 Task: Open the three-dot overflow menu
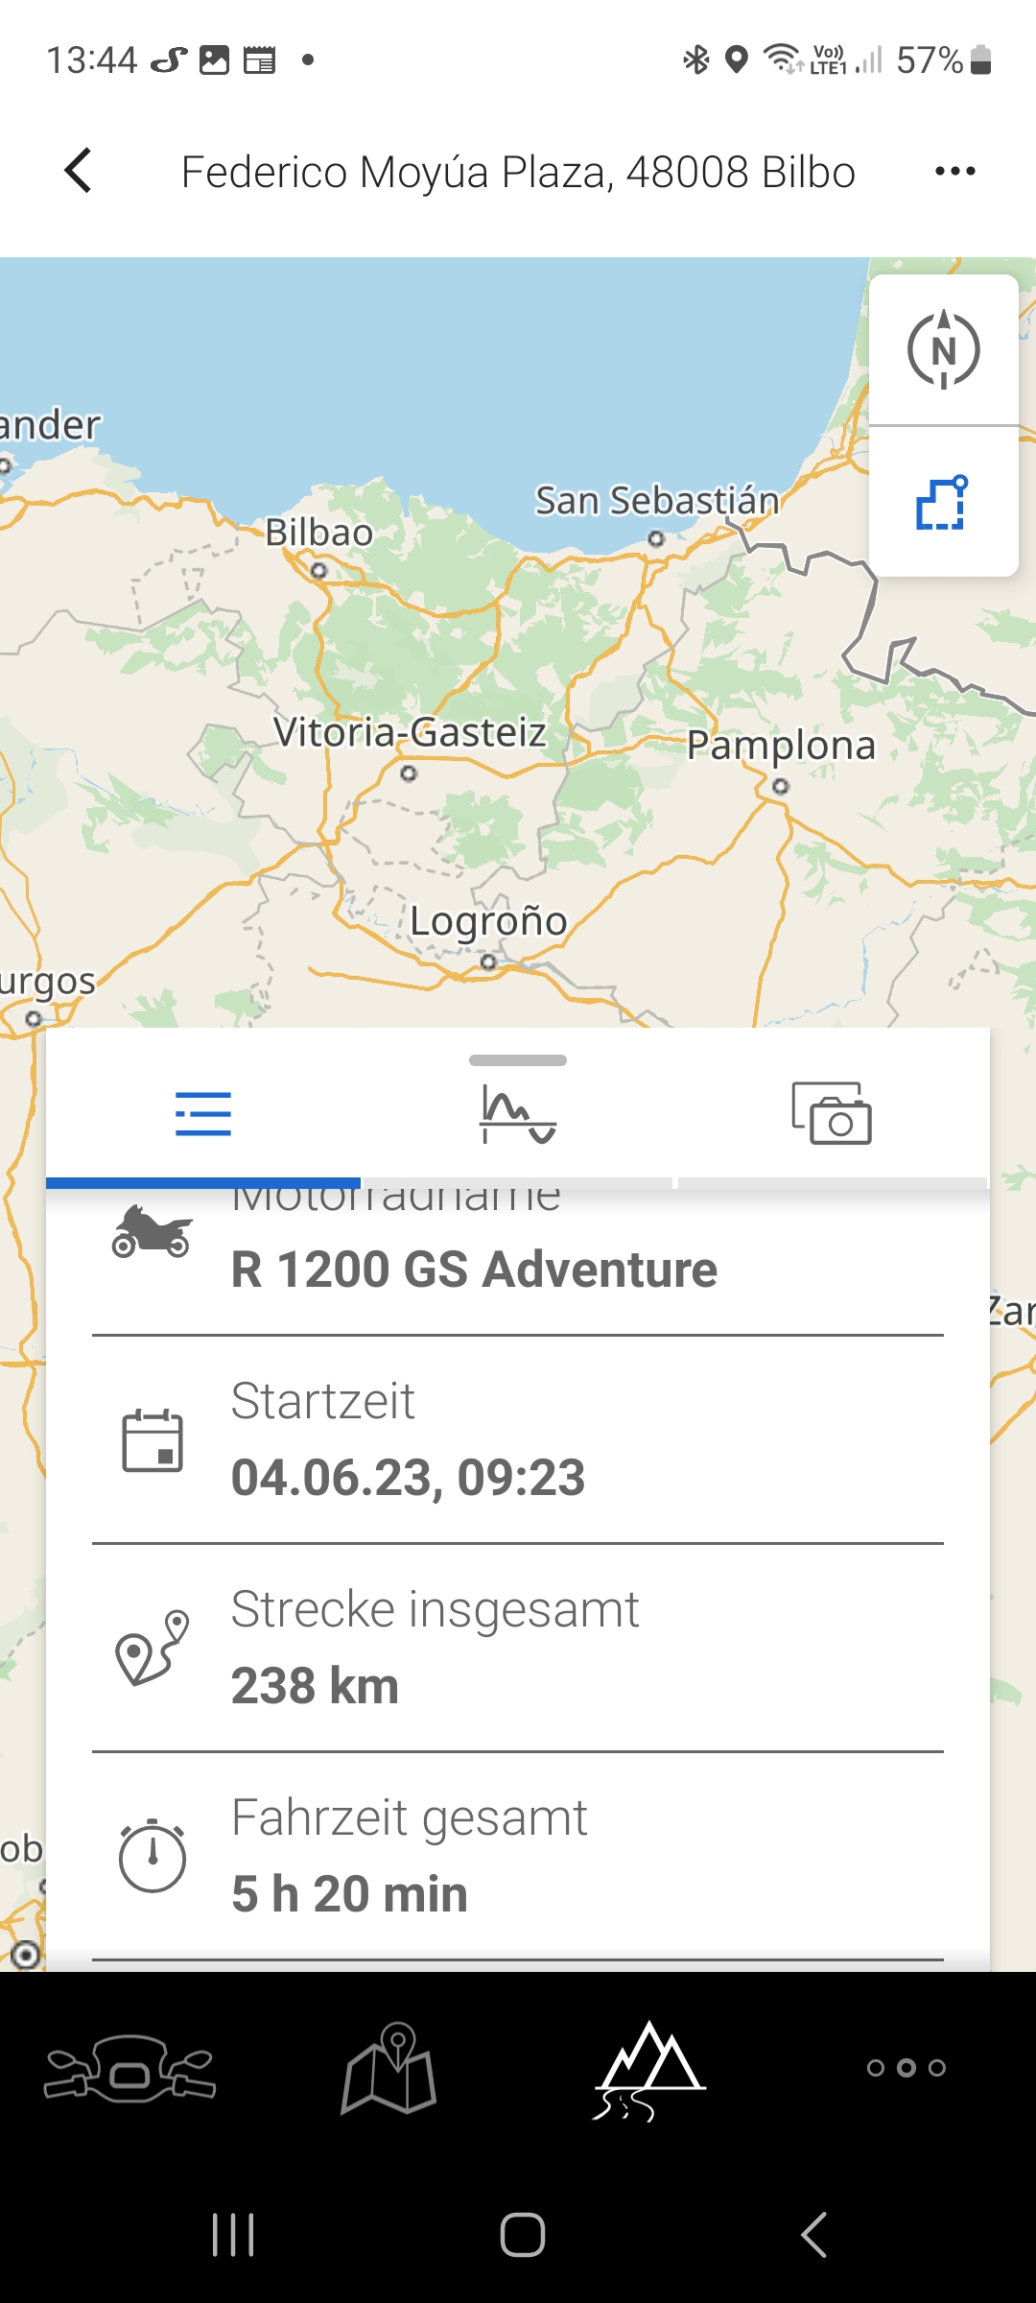point(954,172)
